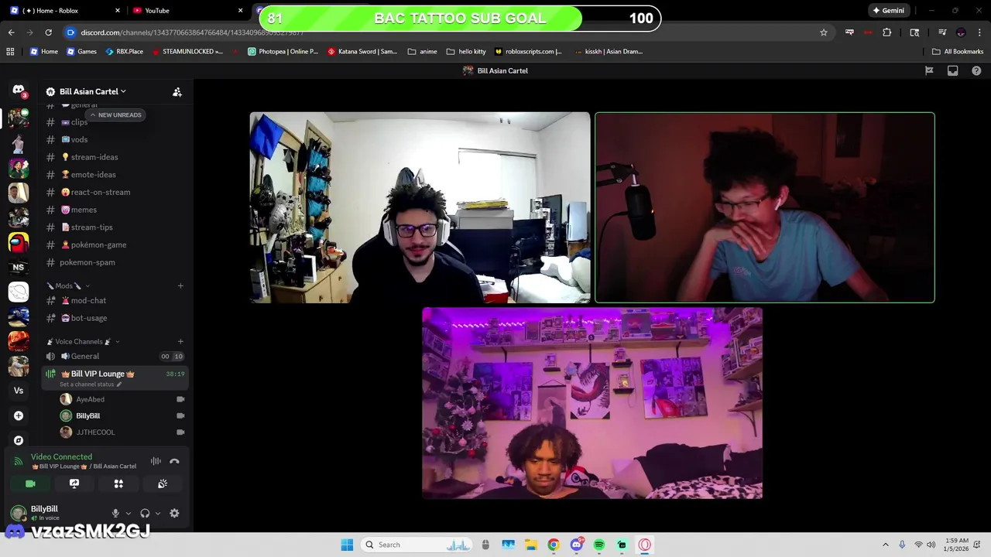Bookmark this page with star
Screen dimensions: 991x557
click(x=824, y=32)
